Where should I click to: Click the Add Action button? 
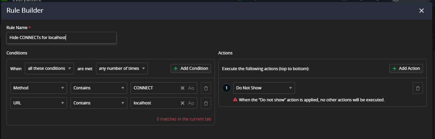(x=406, y=68)
